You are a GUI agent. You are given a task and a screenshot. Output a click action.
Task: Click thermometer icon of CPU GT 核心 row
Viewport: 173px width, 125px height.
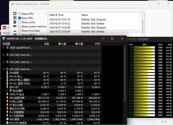click(x=7, y=80)
